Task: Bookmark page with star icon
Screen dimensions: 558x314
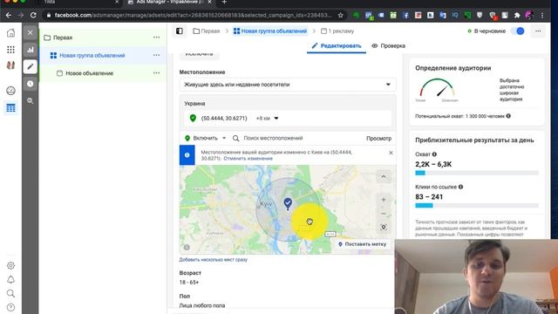Action: [341, 16]
